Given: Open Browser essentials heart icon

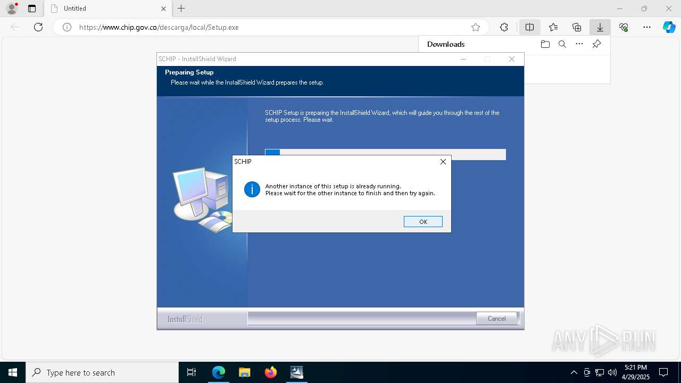Looking at the screenshot, I should click(624, 27).
